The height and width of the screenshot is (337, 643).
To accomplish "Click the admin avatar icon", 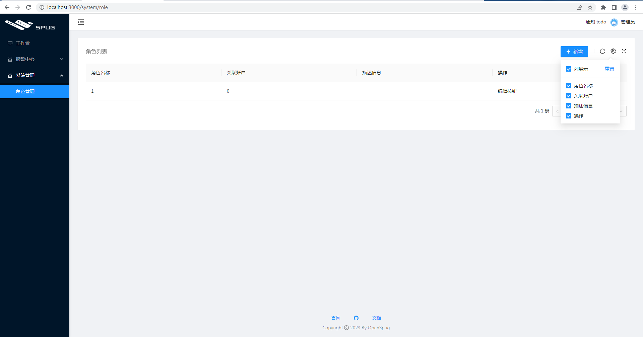I will click(x=614, y=22).
